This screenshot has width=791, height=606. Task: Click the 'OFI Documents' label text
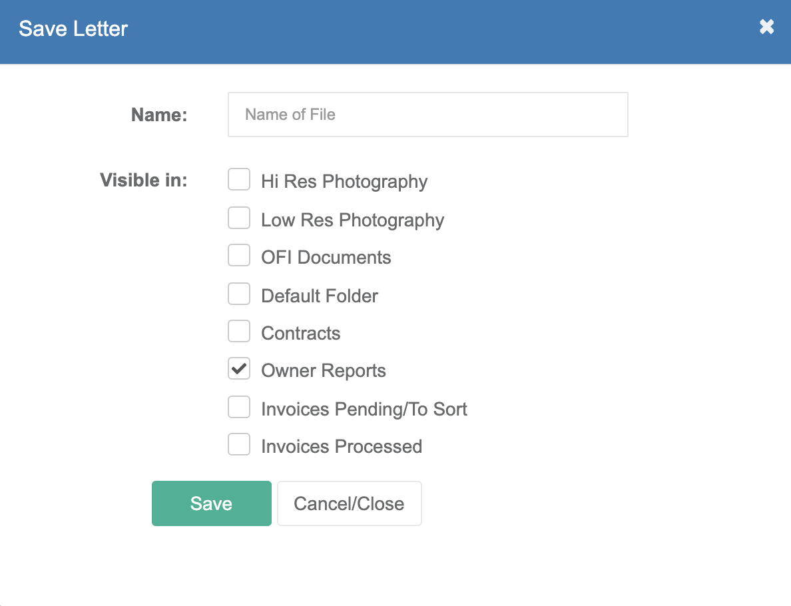(x=326, y=257)
